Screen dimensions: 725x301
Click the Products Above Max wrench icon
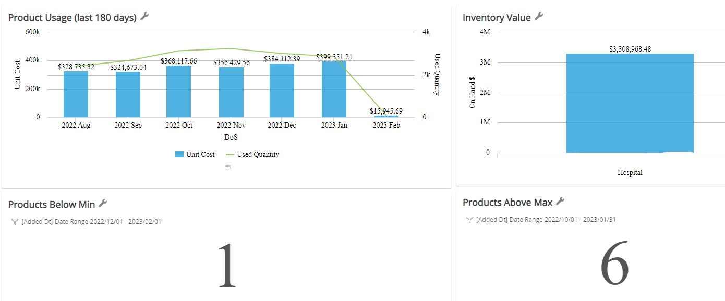pos(561,201)
